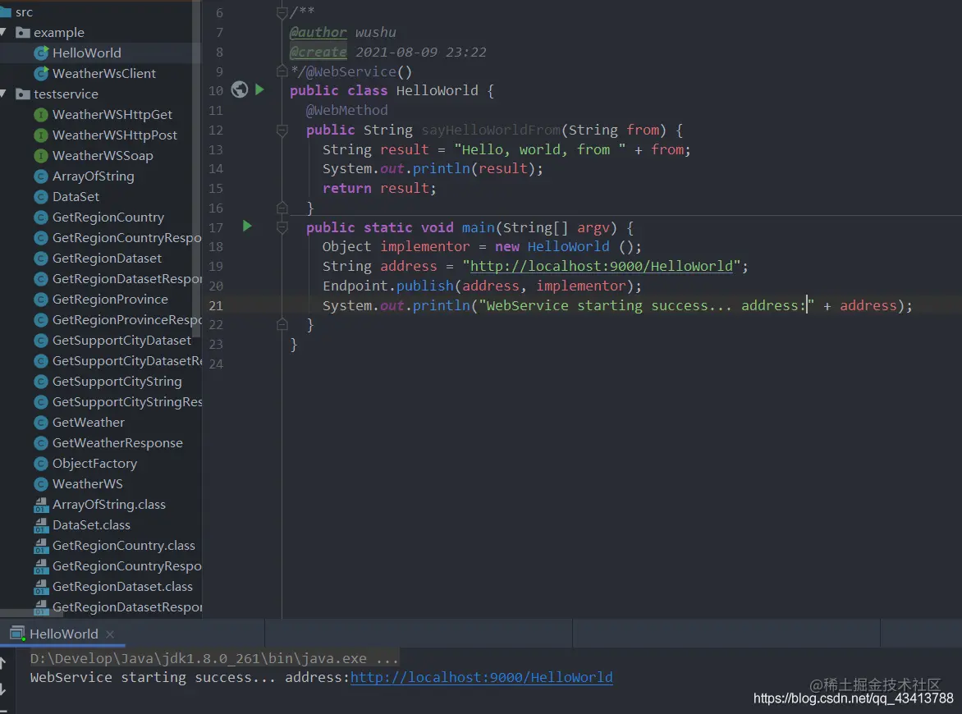Collapse the example folder
This screenshot has width=962, height=714.
(3, 32)
